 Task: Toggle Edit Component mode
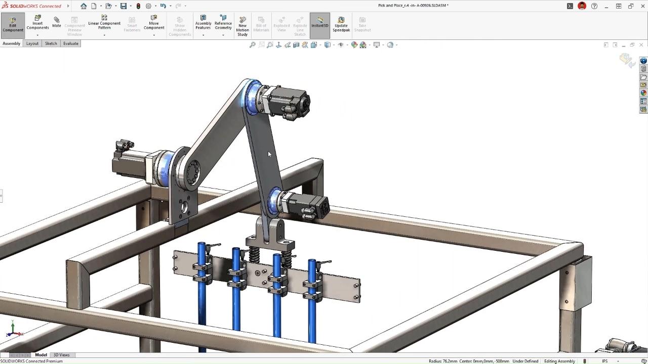tap(13, 24)
